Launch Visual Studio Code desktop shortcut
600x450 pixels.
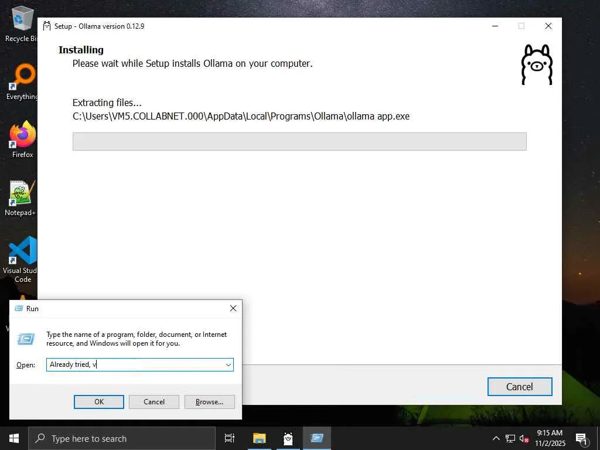coord(21,260)
